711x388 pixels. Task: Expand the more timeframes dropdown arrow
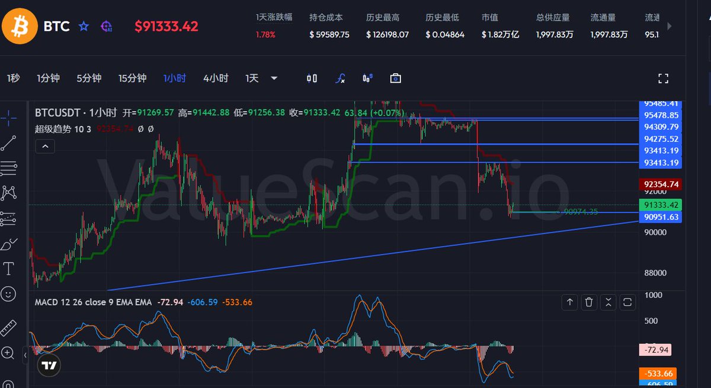point(274,78)
